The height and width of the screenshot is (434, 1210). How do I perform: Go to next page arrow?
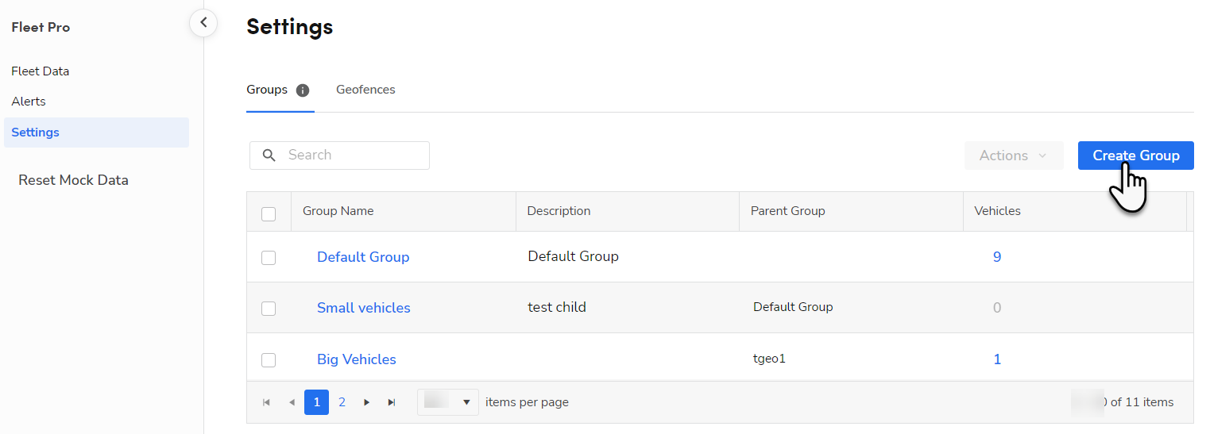click(366, 402)
